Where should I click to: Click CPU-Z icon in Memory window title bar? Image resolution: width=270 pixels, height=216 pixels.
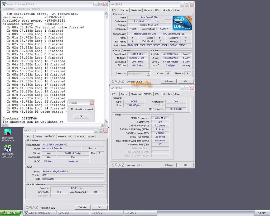pos(113,88)
